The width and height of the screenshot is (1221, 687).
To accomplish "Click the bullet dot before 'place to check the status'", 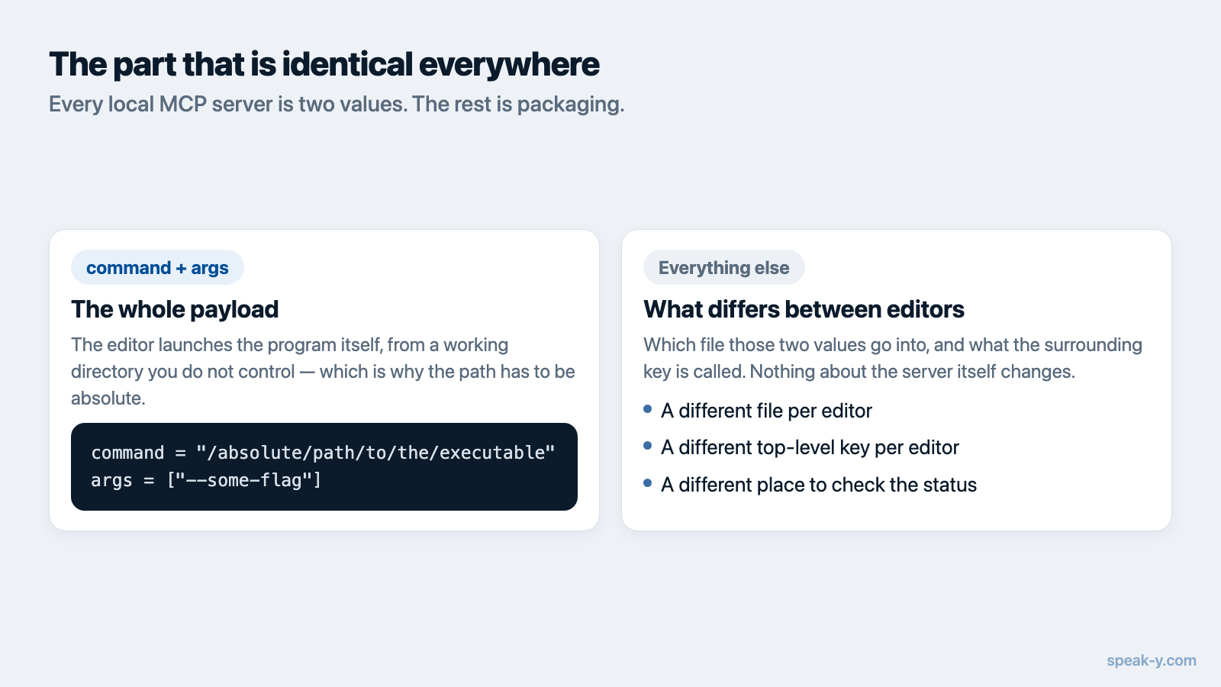I will point(648,483).
